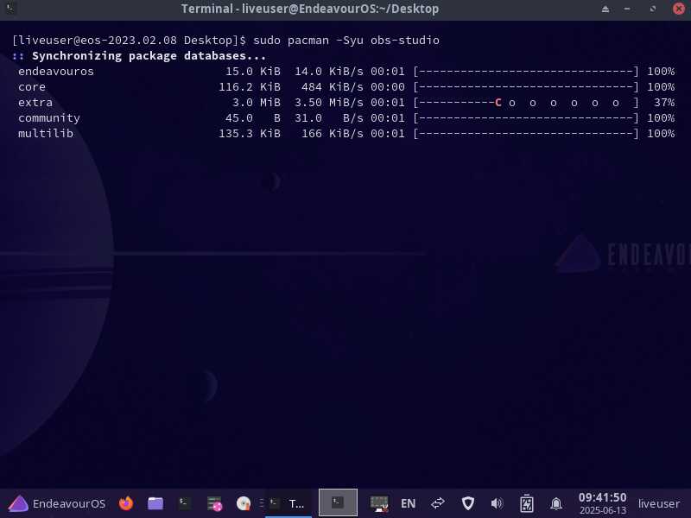691x518 pixels.
Task: Click the disc installer icon in panel
Action: [x=244, y=503]
